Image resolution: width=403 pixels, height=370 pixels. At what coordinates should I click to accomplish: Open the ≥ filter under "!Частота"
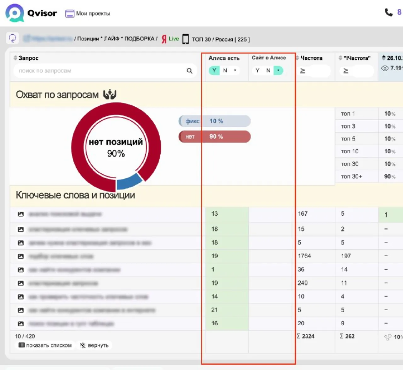(346, 71)
